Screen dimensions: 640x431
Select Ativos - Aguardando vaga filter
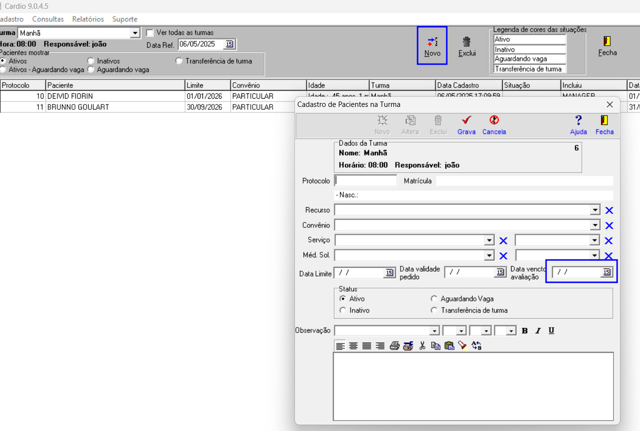(x=3, y=69)
